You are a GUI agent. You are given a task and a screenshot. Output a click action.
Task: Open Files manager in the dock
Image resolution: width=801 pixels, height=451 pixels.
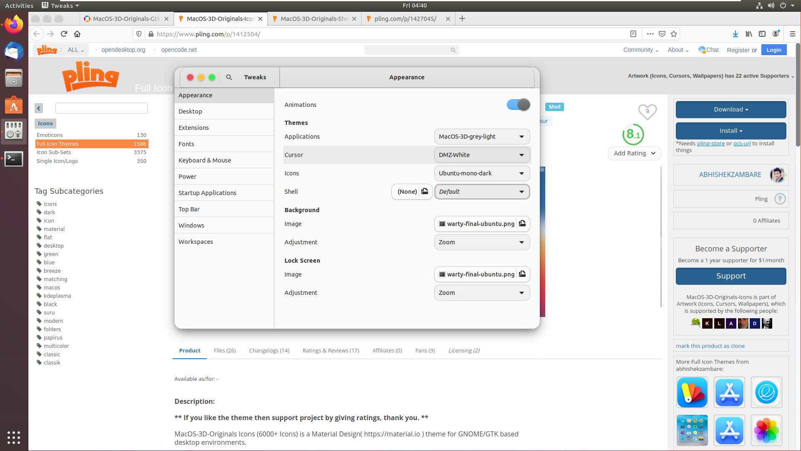point(14,78)
